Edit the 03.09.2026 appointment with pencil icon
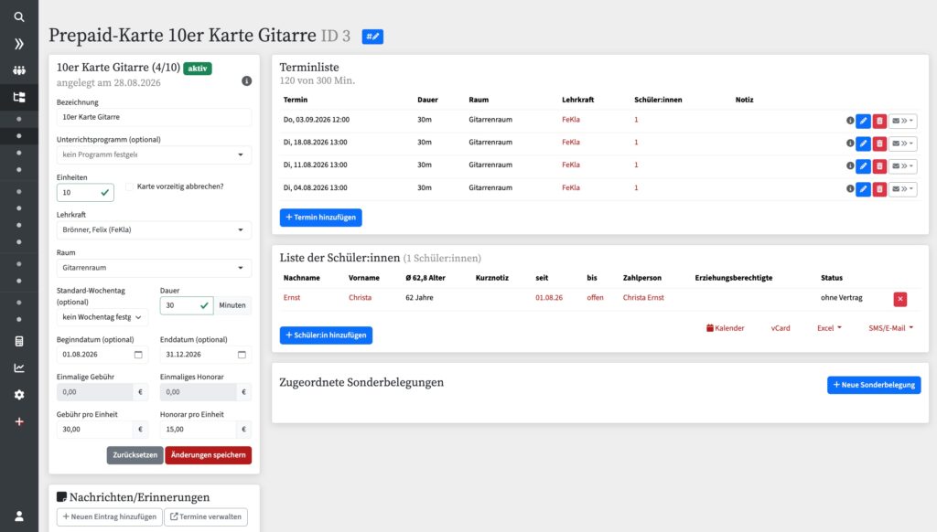The width and height of the screenshot is (937, 532). click(863, 121)
